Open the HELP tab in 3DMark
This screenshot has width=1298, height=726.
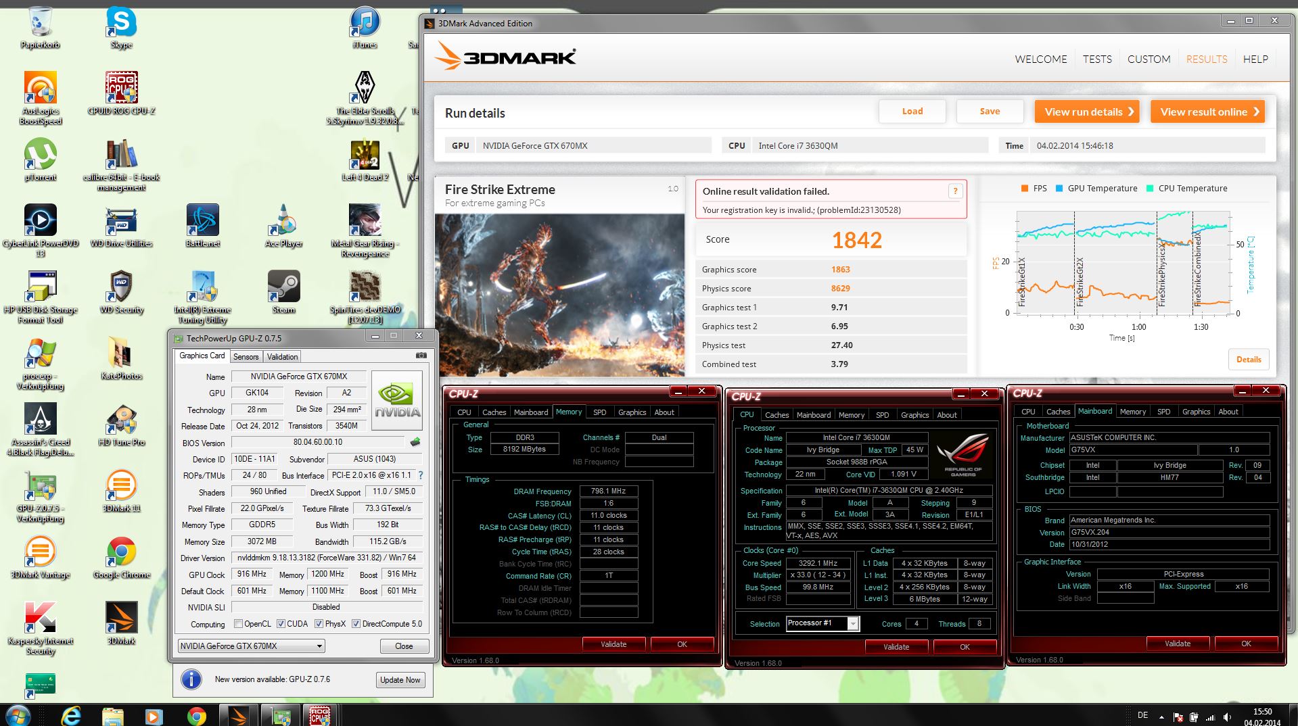coord(1255,59)
